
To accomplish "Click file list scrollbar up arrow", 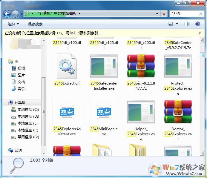I will [x=202, y=40].
